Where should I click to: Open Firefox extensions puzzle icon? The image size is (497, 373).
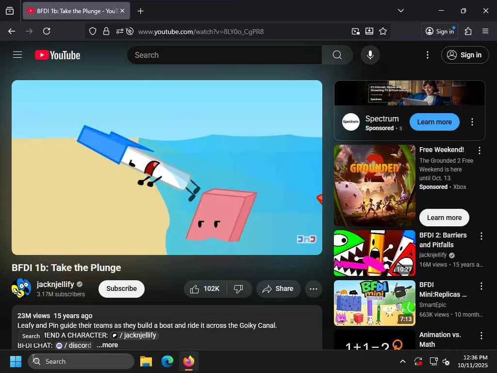[468, 31]
